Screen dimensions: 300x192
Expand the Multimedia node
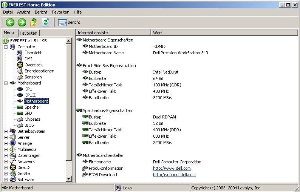tap(6, 150)
